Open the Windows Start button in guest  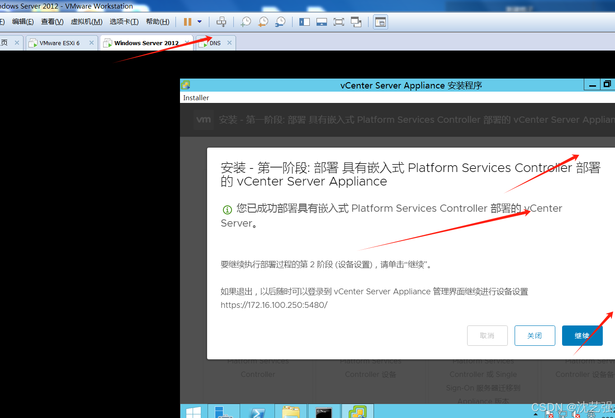coord(194,413)
